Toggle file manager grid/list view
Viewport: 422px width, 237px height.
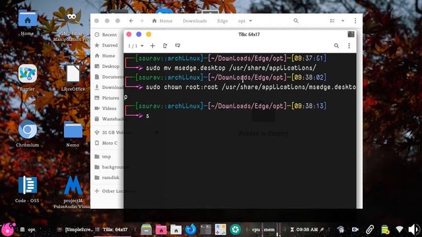tap(332, 20)
